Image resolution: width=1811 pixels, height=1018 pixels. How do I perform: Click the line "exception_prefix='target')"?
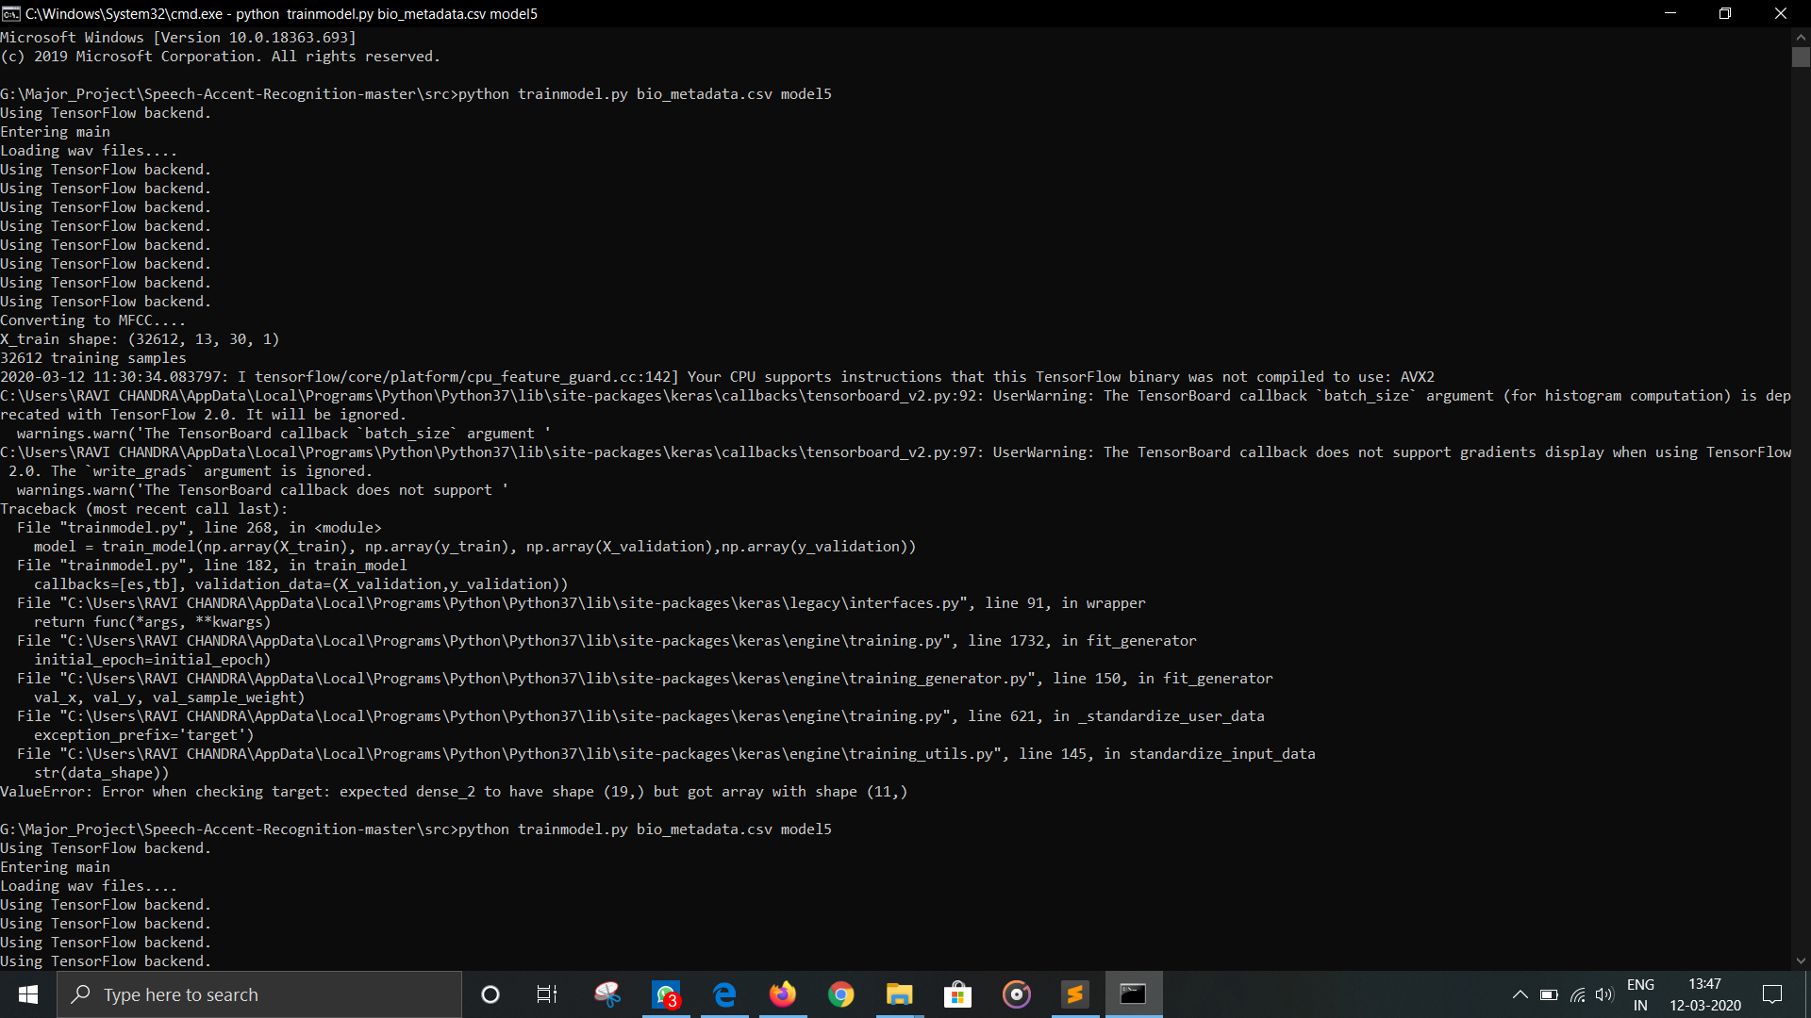point(144,735)
